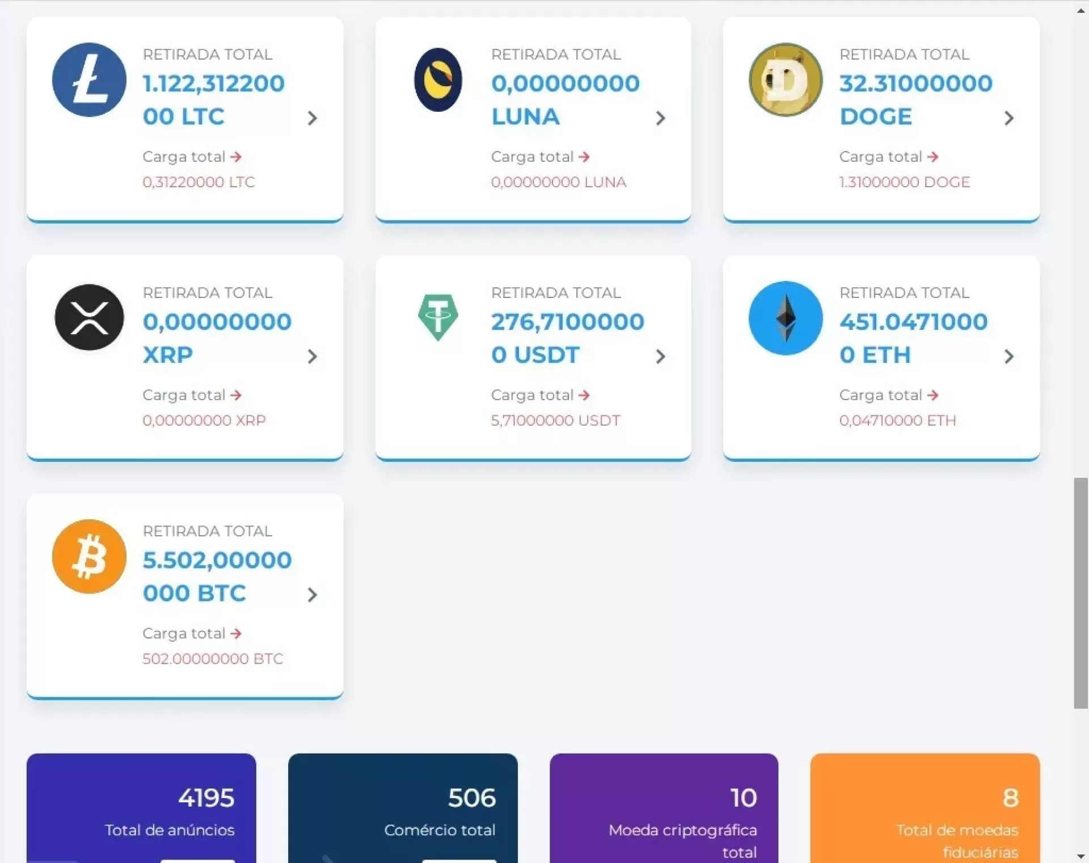Click the Tether USDT coin icon
Image resolution: width=1089 pixels, height=863 pixels.
[x=438, y=317]
